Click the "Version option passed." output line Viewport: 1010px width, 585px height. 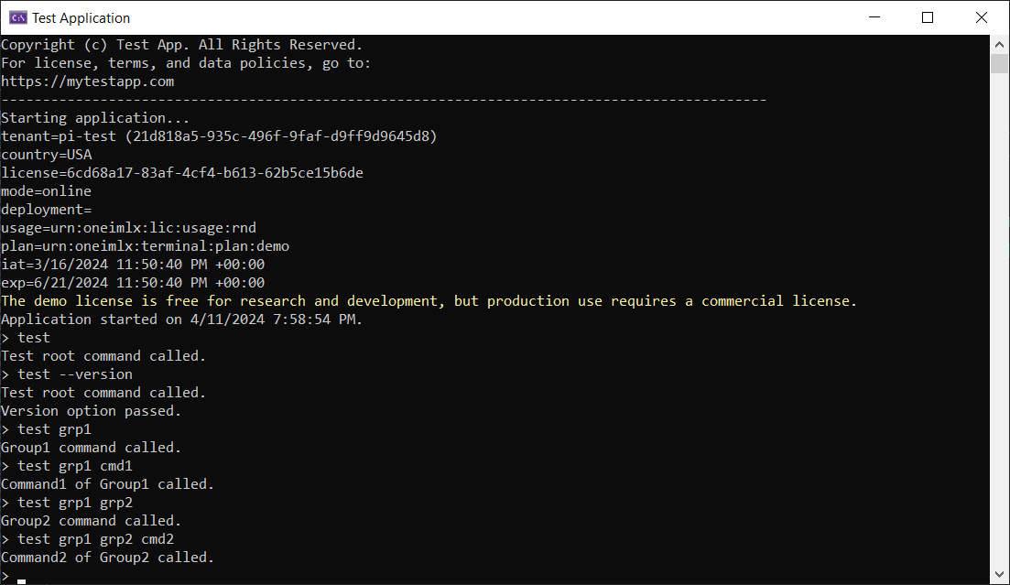(91, 411)
